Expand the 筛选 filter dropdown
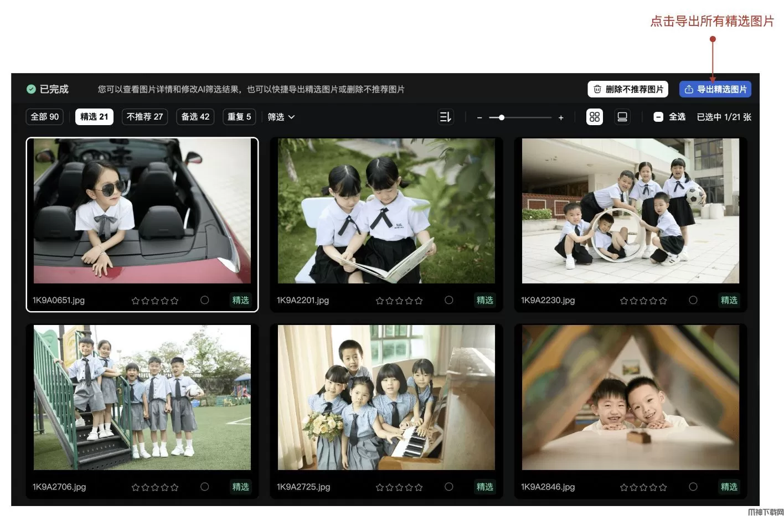This screenshot has height=516, width=784. 281,117
